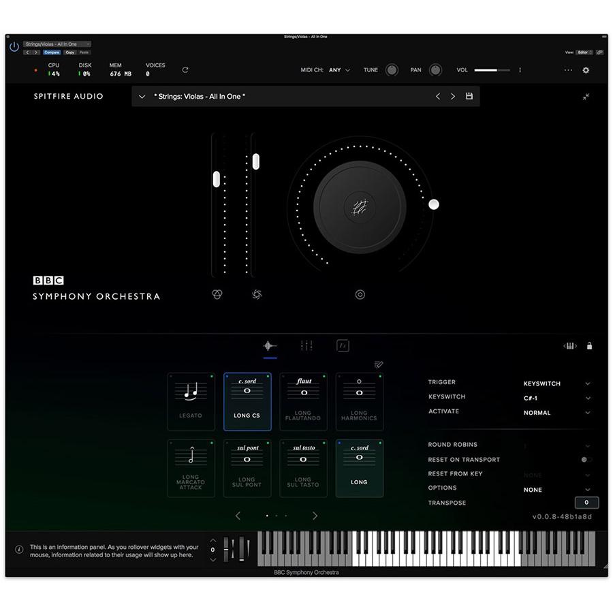Lower keyboard octave with the down arrow
Screen dimensions: 613x613
213,559
